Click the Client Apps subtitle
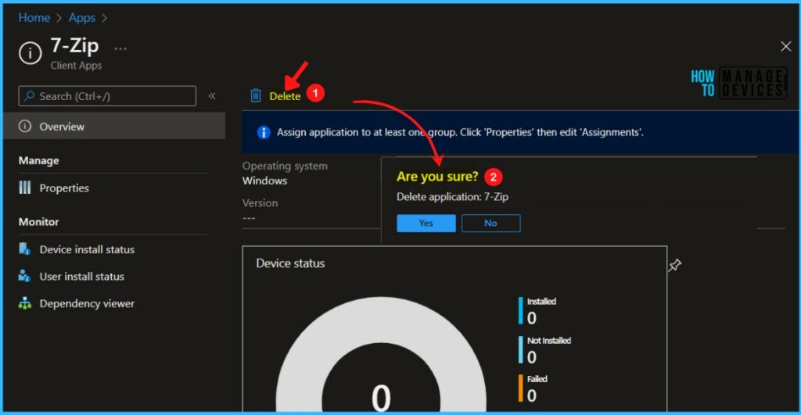801x415 pixels. tap(76, 66)
